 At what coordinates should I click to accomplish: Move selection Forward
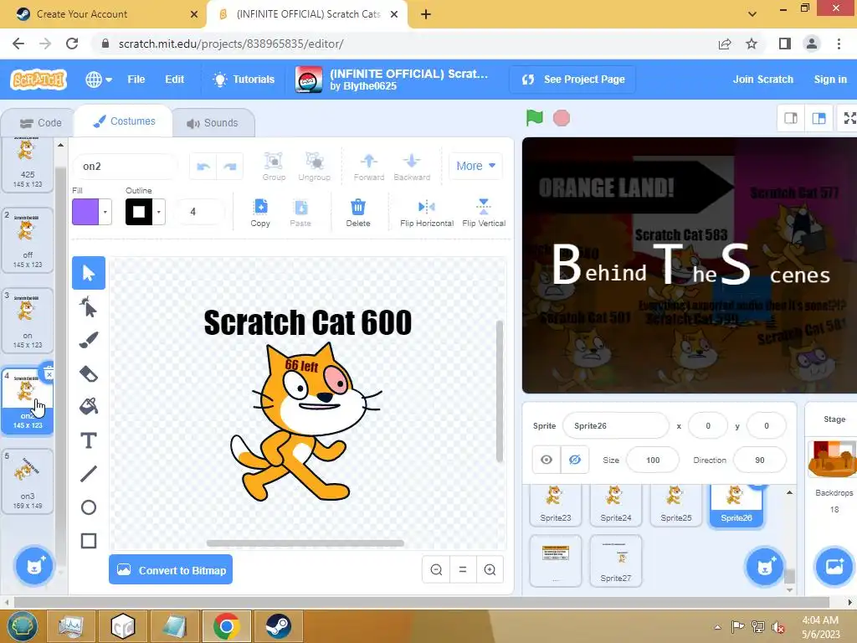369,167
